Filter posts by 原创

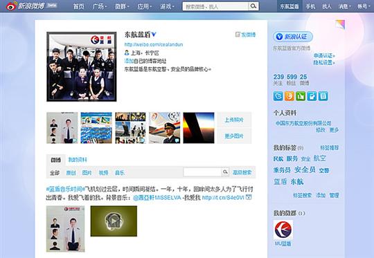[x=71, y=173]
